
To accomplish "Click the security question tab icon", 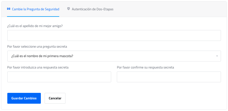I will click(x=9, y=9).
